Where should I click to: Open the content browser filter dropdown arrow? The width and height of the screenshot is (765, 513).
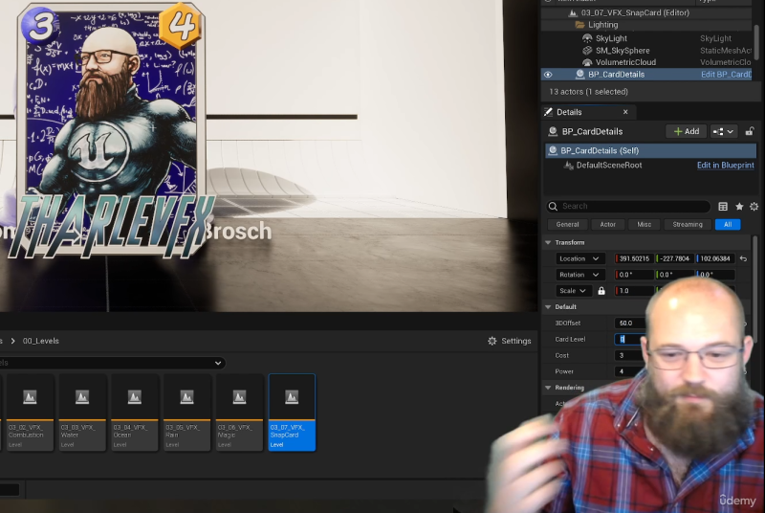218,363
